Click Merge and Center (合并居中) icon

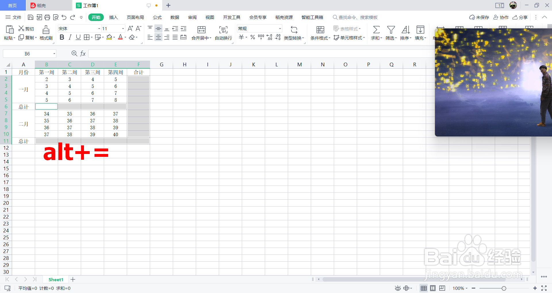click(x=202, y=30)
